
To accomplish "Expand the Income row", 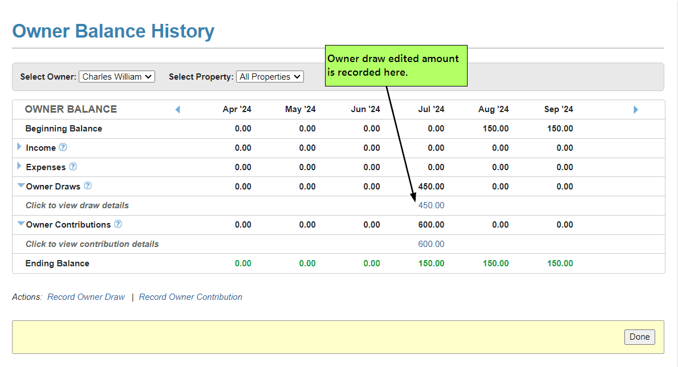I will (20, 147).
